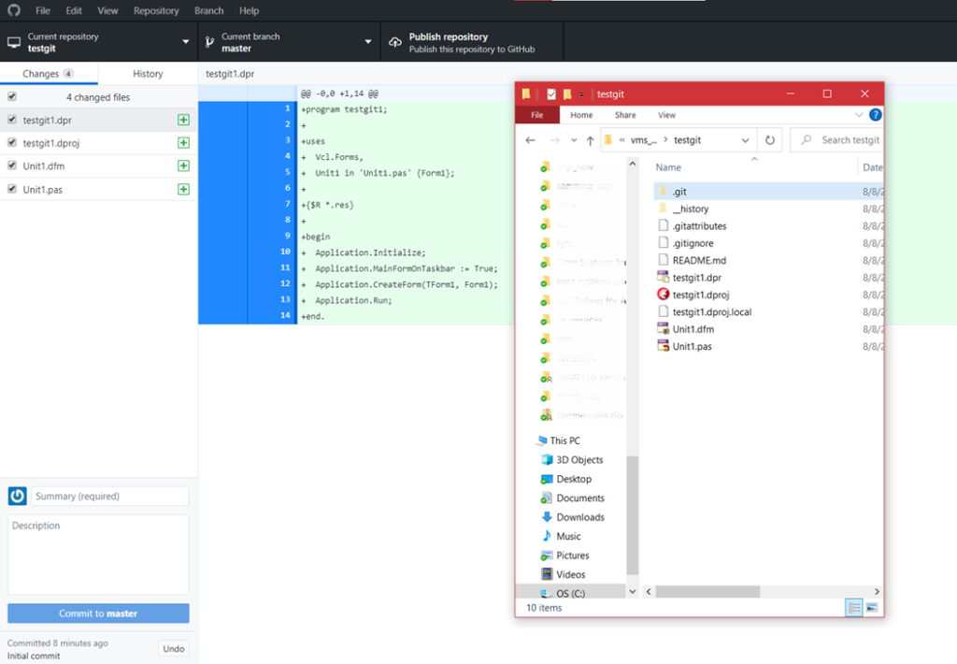This screenshot has width=957, height=664.
Task: Click the Publish repository cloud icon
Action: coord(395,42)
